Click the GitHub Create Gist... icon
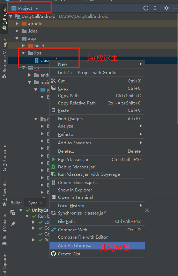The height and width of the screenshot is (276, 178). (53, 254)
